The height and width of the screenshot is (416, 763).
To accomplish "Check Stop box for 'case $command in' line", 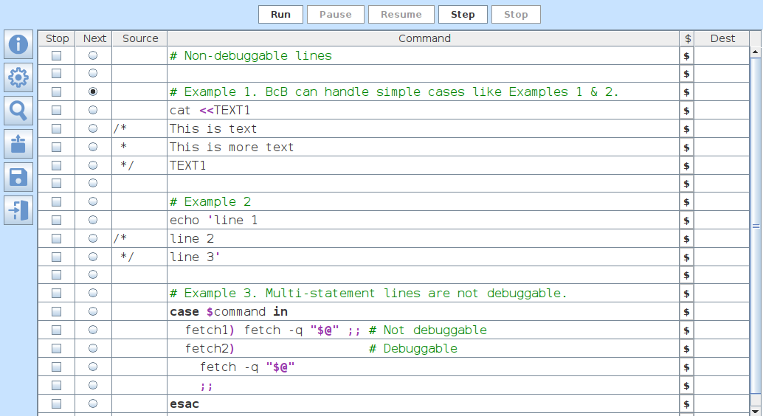I will click(x=56, y=311).
